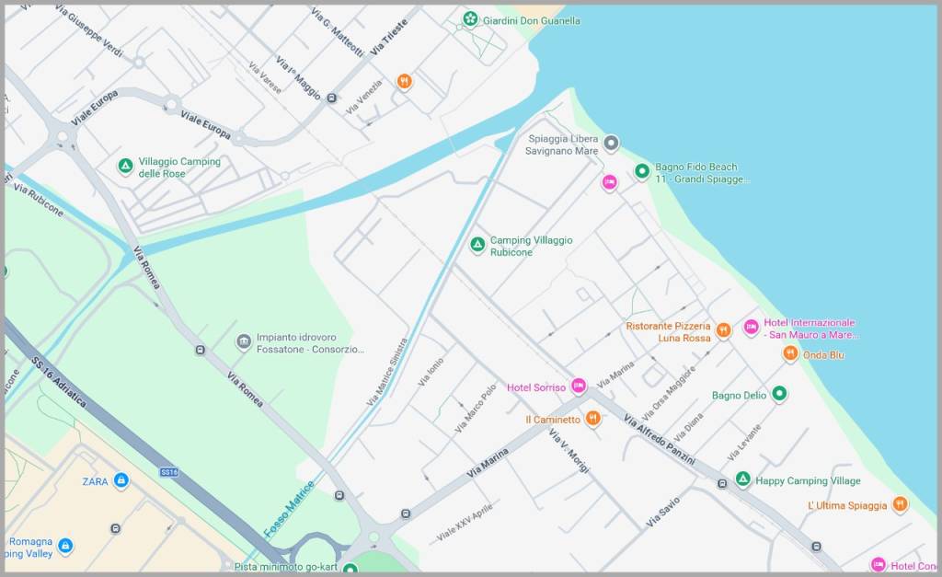Click the bus stop left of Happy Camping Village

(x=722, y=483)
